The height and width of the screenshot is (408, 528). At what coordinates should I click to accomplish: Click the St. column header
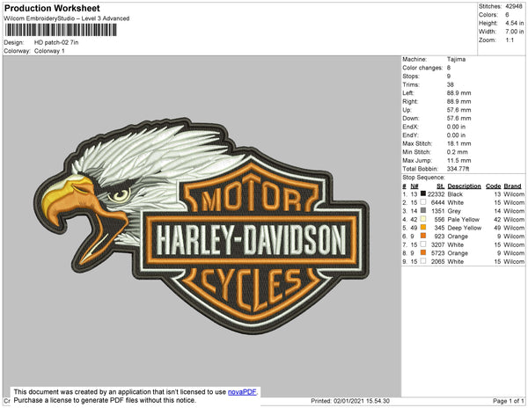441,186
